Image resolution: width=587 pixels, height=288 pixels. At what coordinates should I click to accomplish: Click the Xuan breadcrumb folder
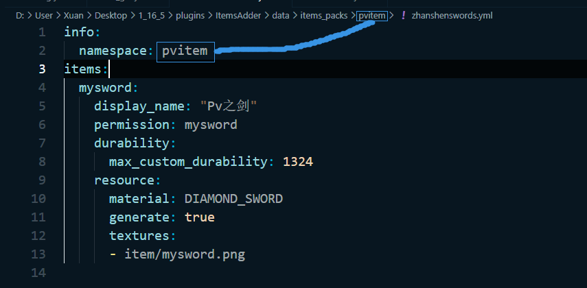coord(73,15)
